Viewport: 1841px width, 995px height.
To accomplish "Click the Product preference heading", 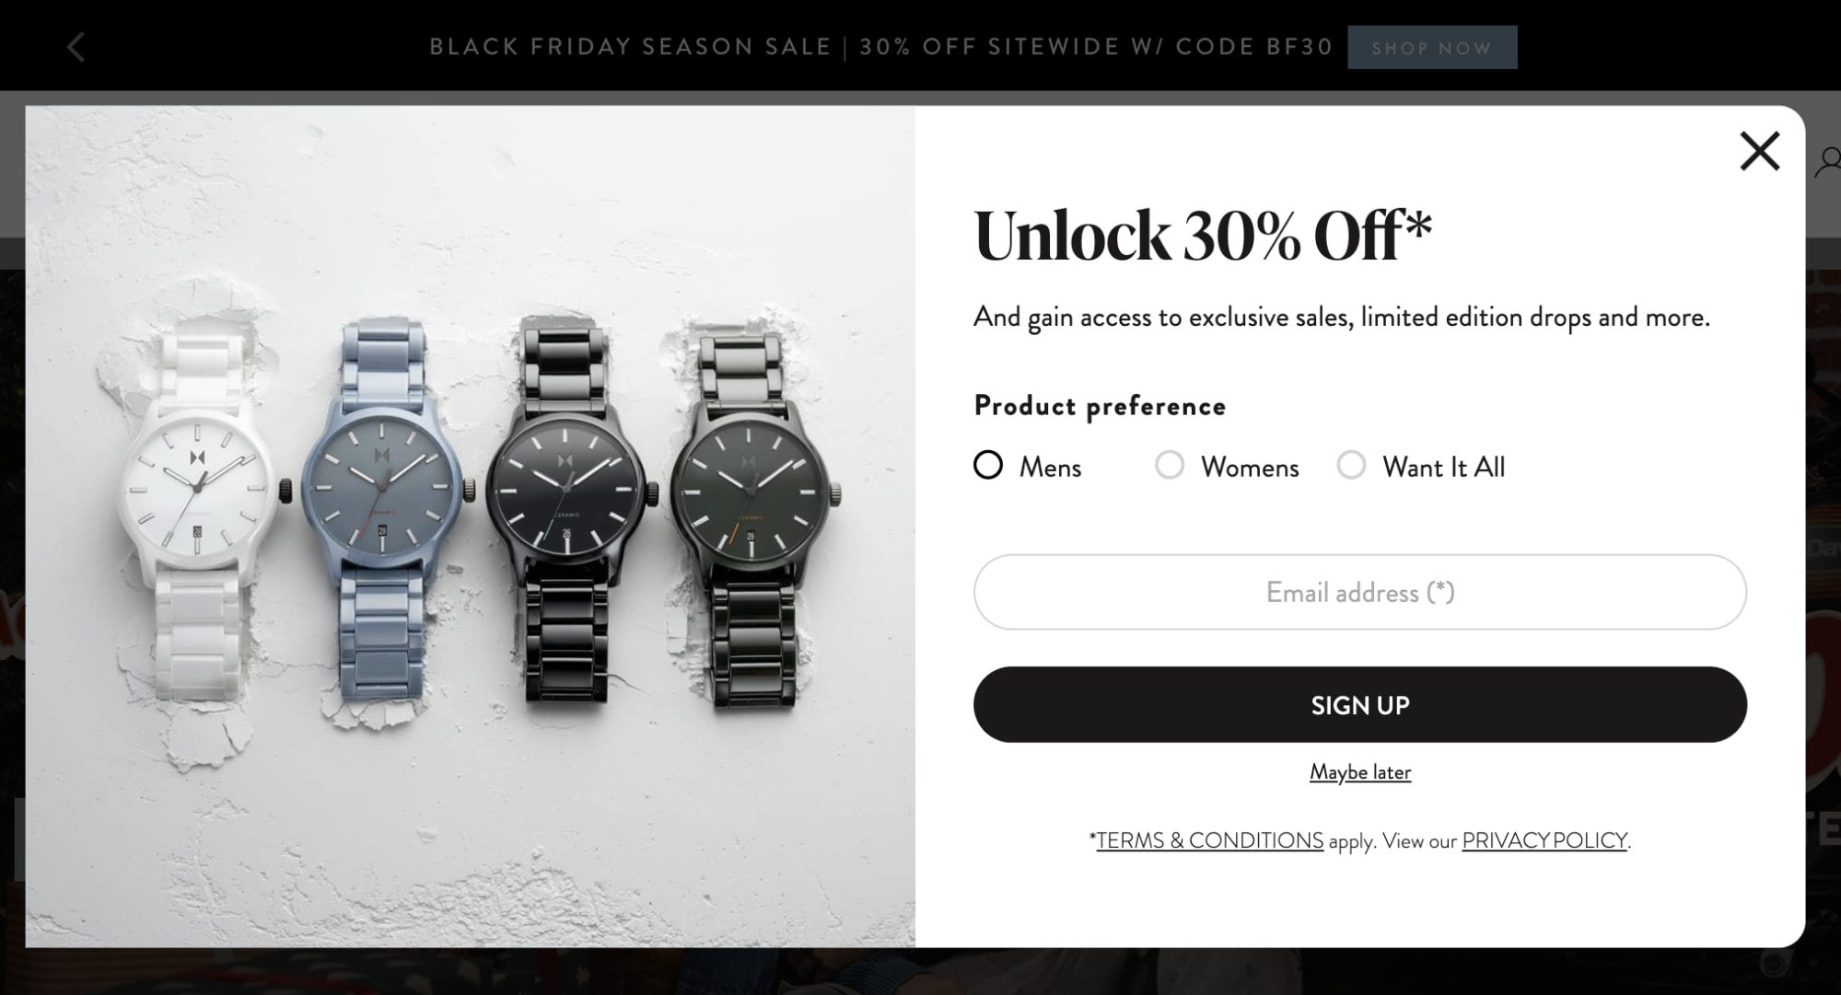I will (x=1099, y=405).
